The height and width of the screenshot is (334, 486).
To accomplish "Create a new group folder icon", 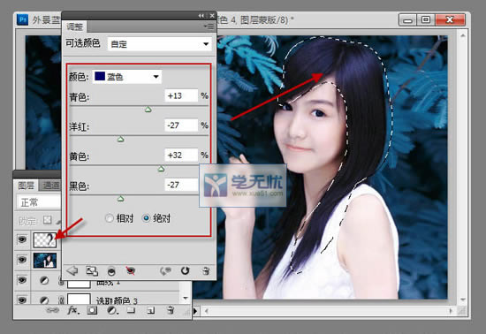I will click(131, 310).
